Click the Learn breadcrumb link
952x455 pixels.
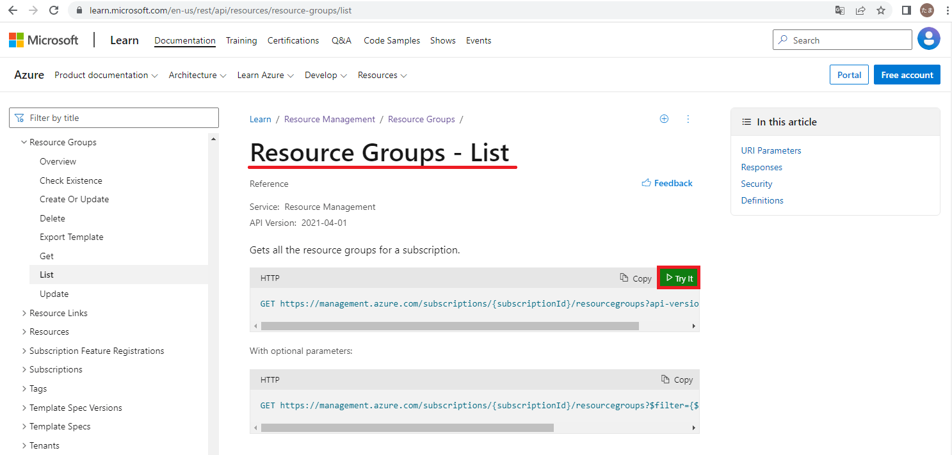click(261, 119)
